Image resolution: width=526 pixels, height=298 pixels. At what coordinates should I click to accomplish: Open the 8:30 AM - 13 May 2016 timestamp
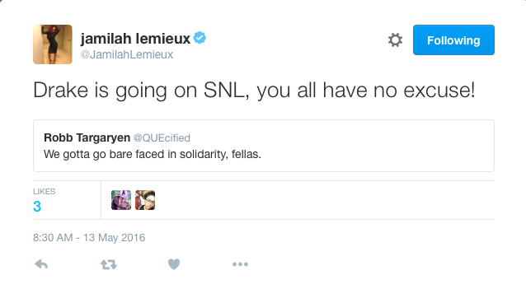(x=89, y=238)
